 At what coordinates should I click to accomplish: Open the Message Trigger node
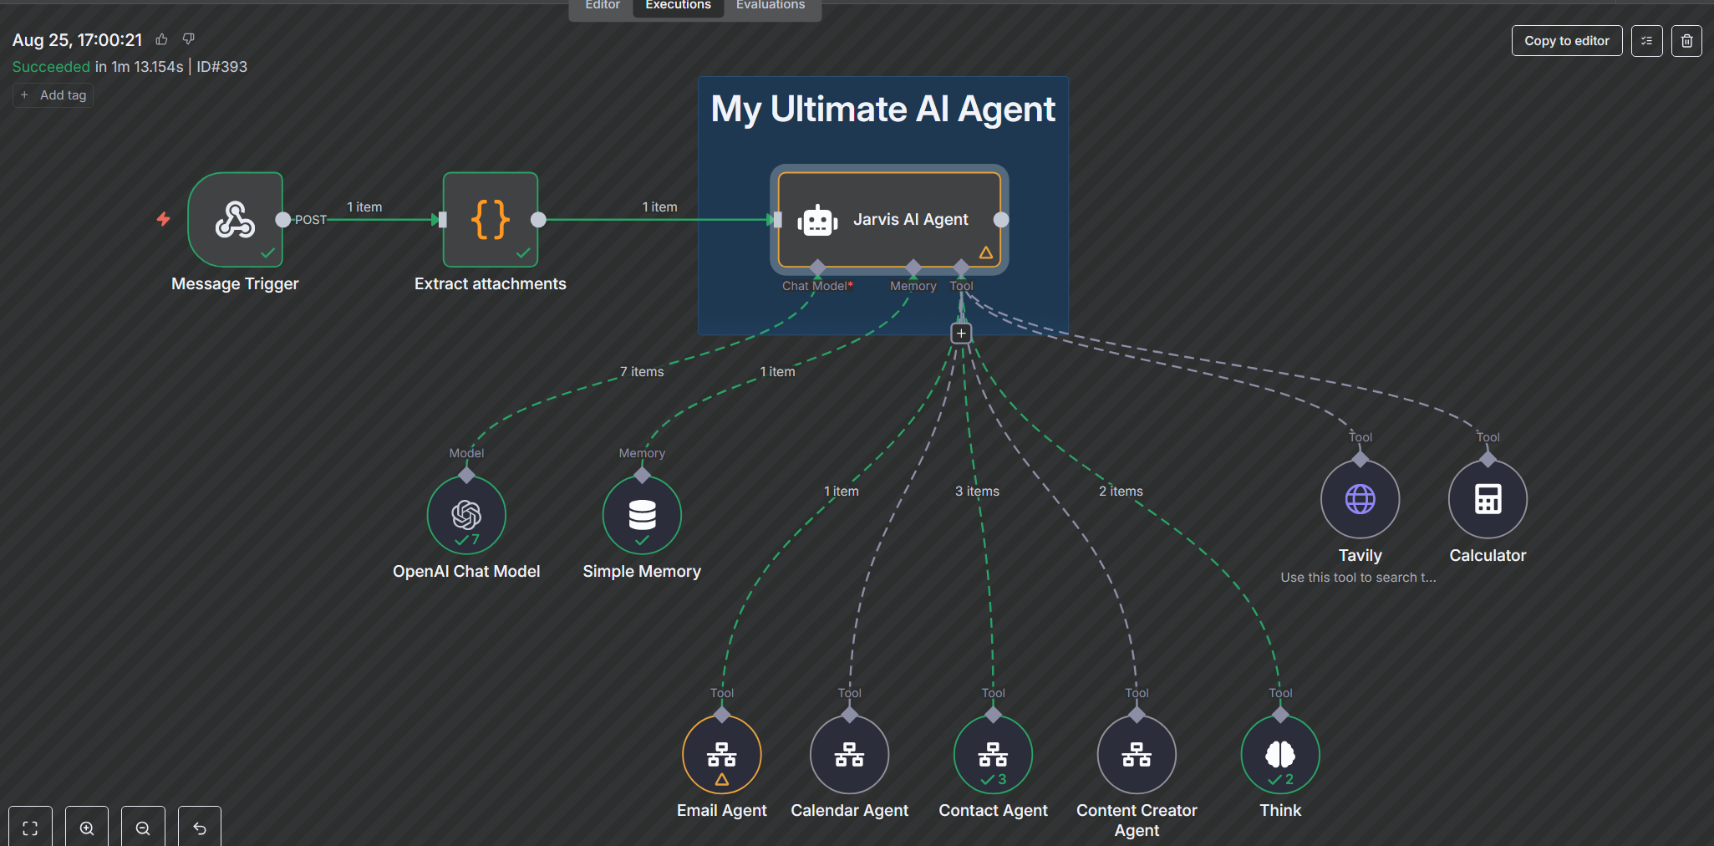click(x=235, y=219)
